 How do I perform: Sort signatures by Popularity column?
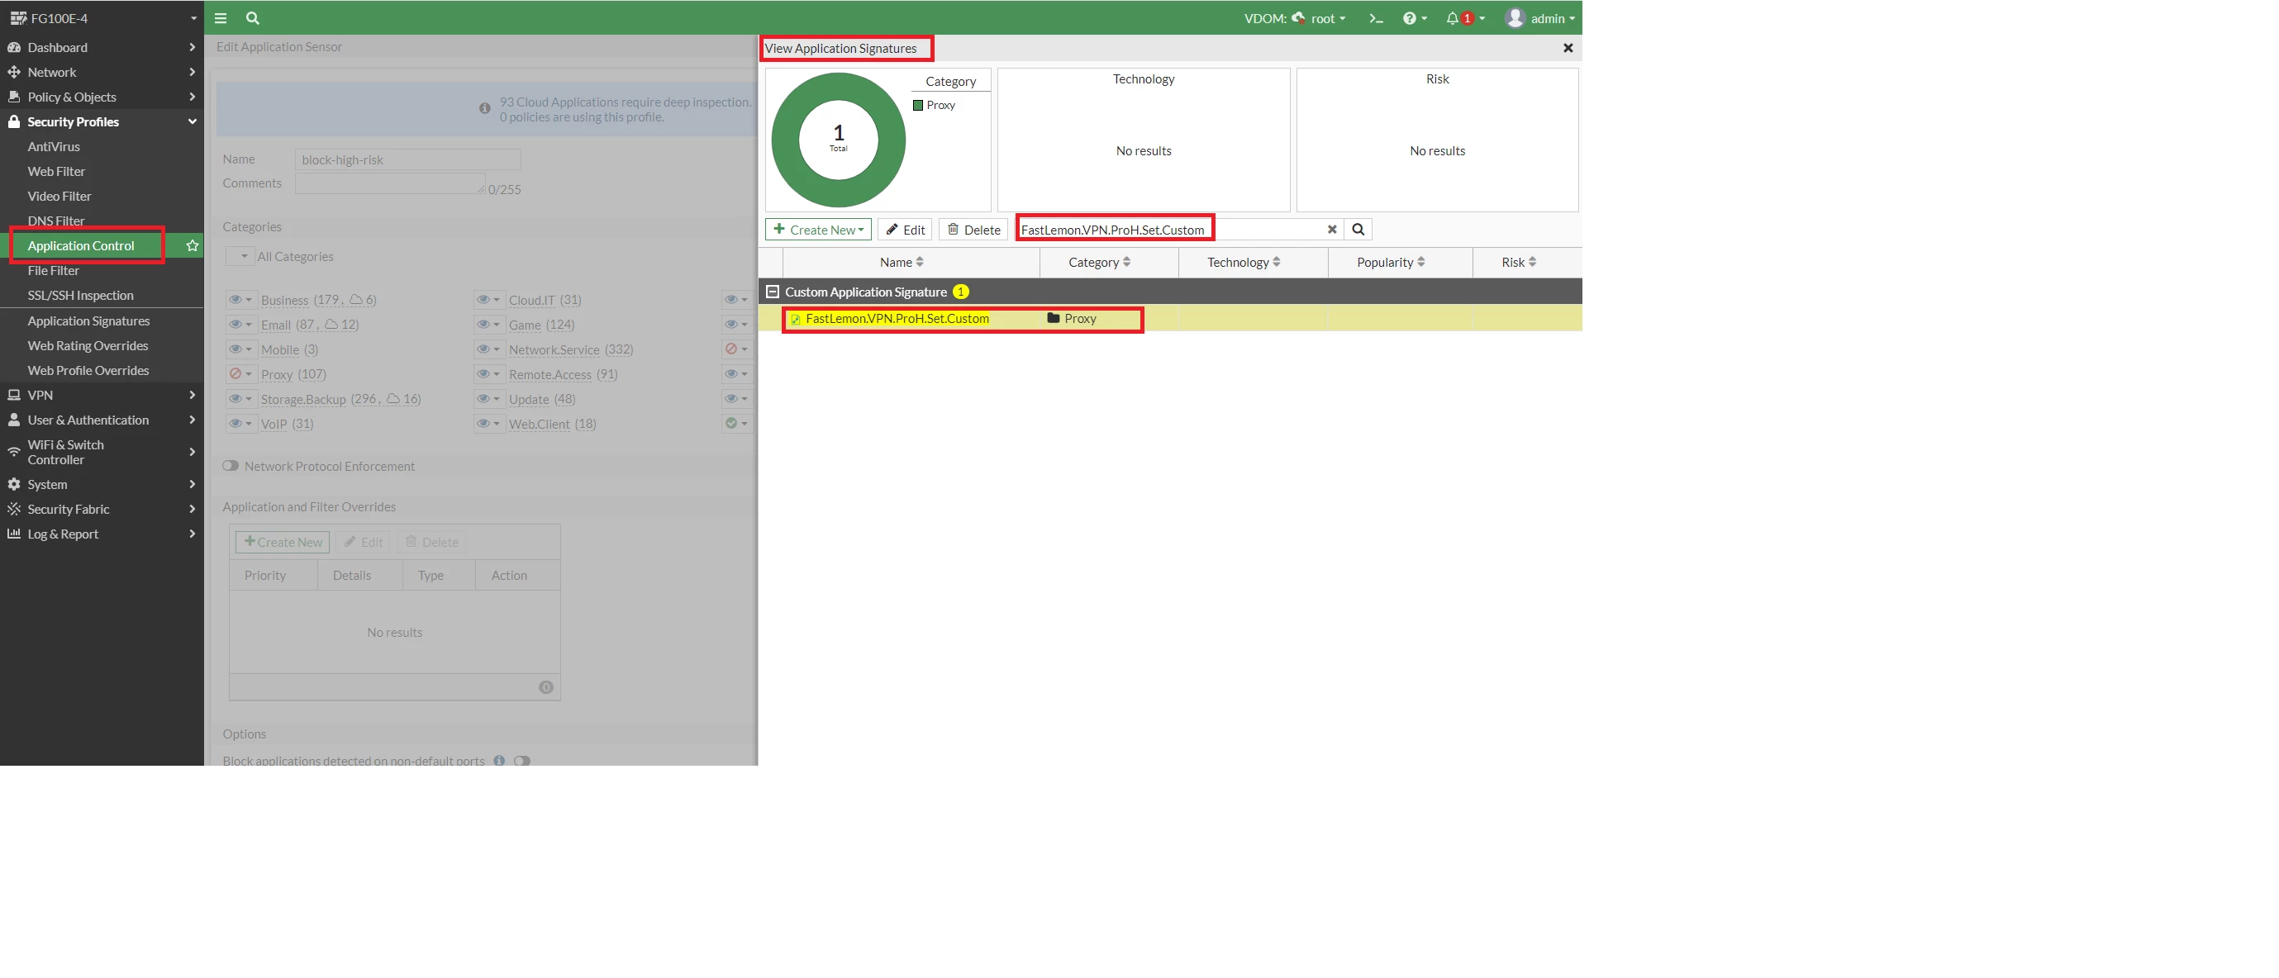1391,262
